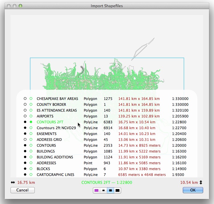Select the BLOCKS layer name
This screenshot has height=204, width=214.
pos(43,169)
